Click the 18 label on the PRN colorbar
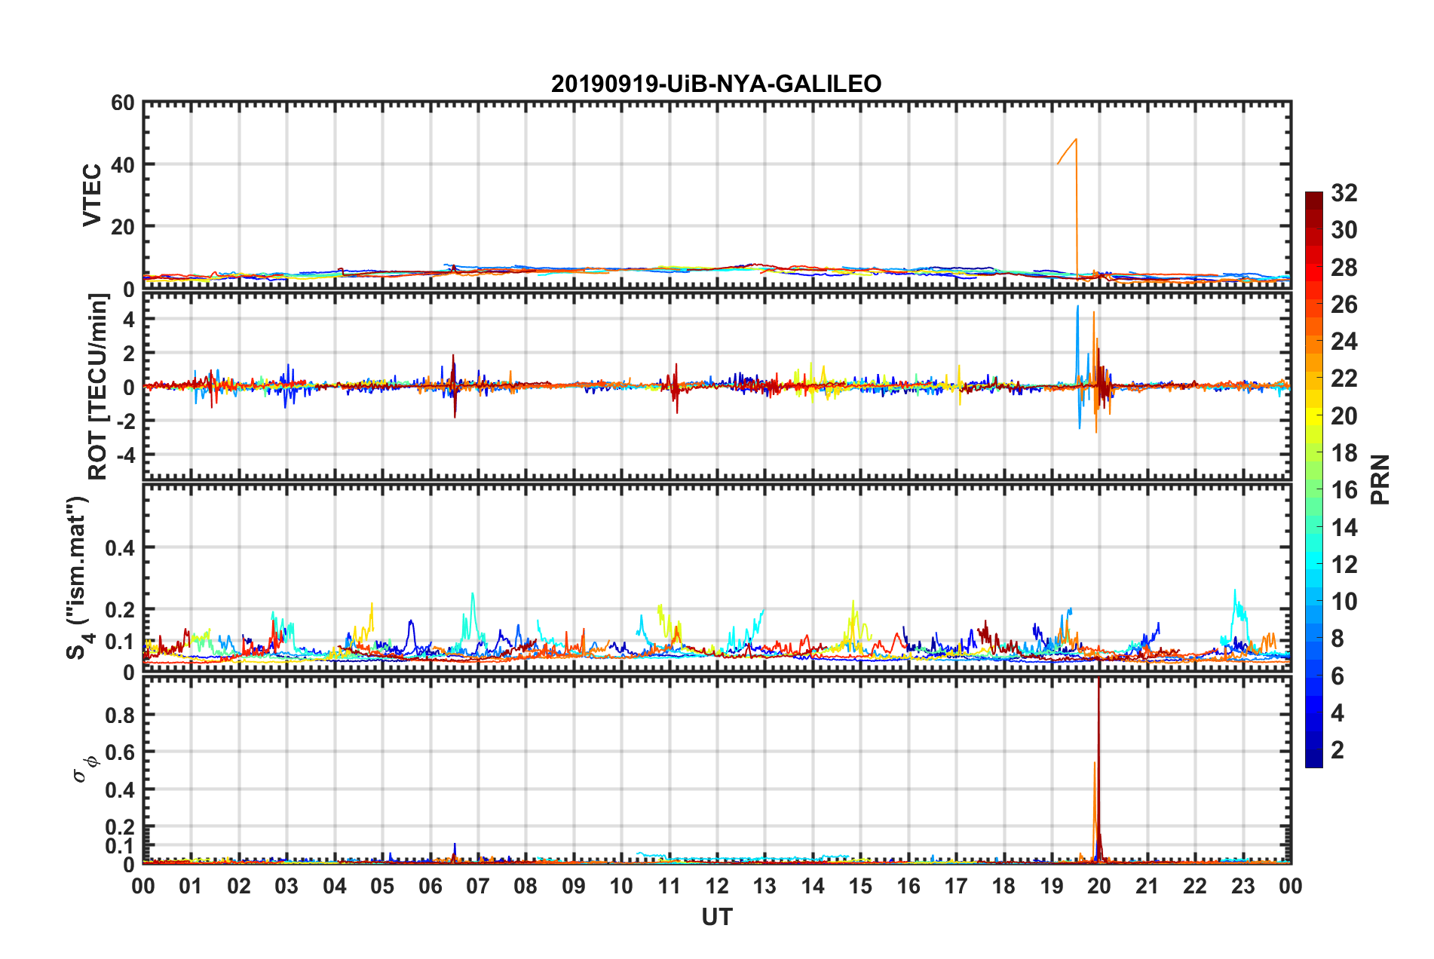Viewport: 1434px width, 959px height. point(1344,453)
